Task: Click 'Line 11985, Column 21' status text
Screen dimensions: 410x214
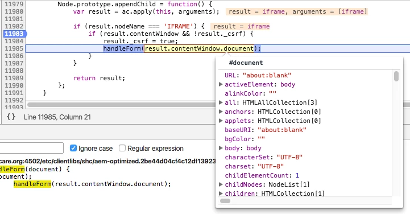Action: click(x=57, y=117)
